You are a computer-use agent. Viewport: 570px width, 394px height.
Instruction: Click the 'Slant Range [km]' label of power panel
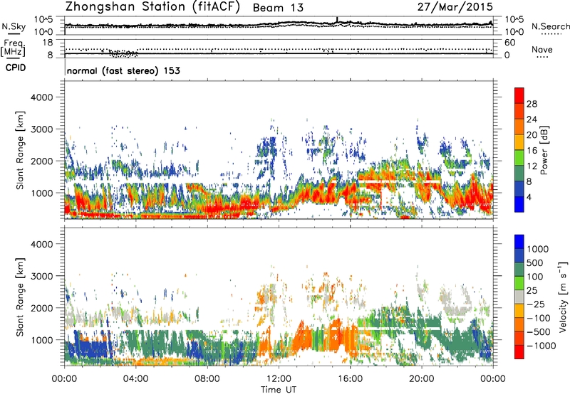click(20, 150)
